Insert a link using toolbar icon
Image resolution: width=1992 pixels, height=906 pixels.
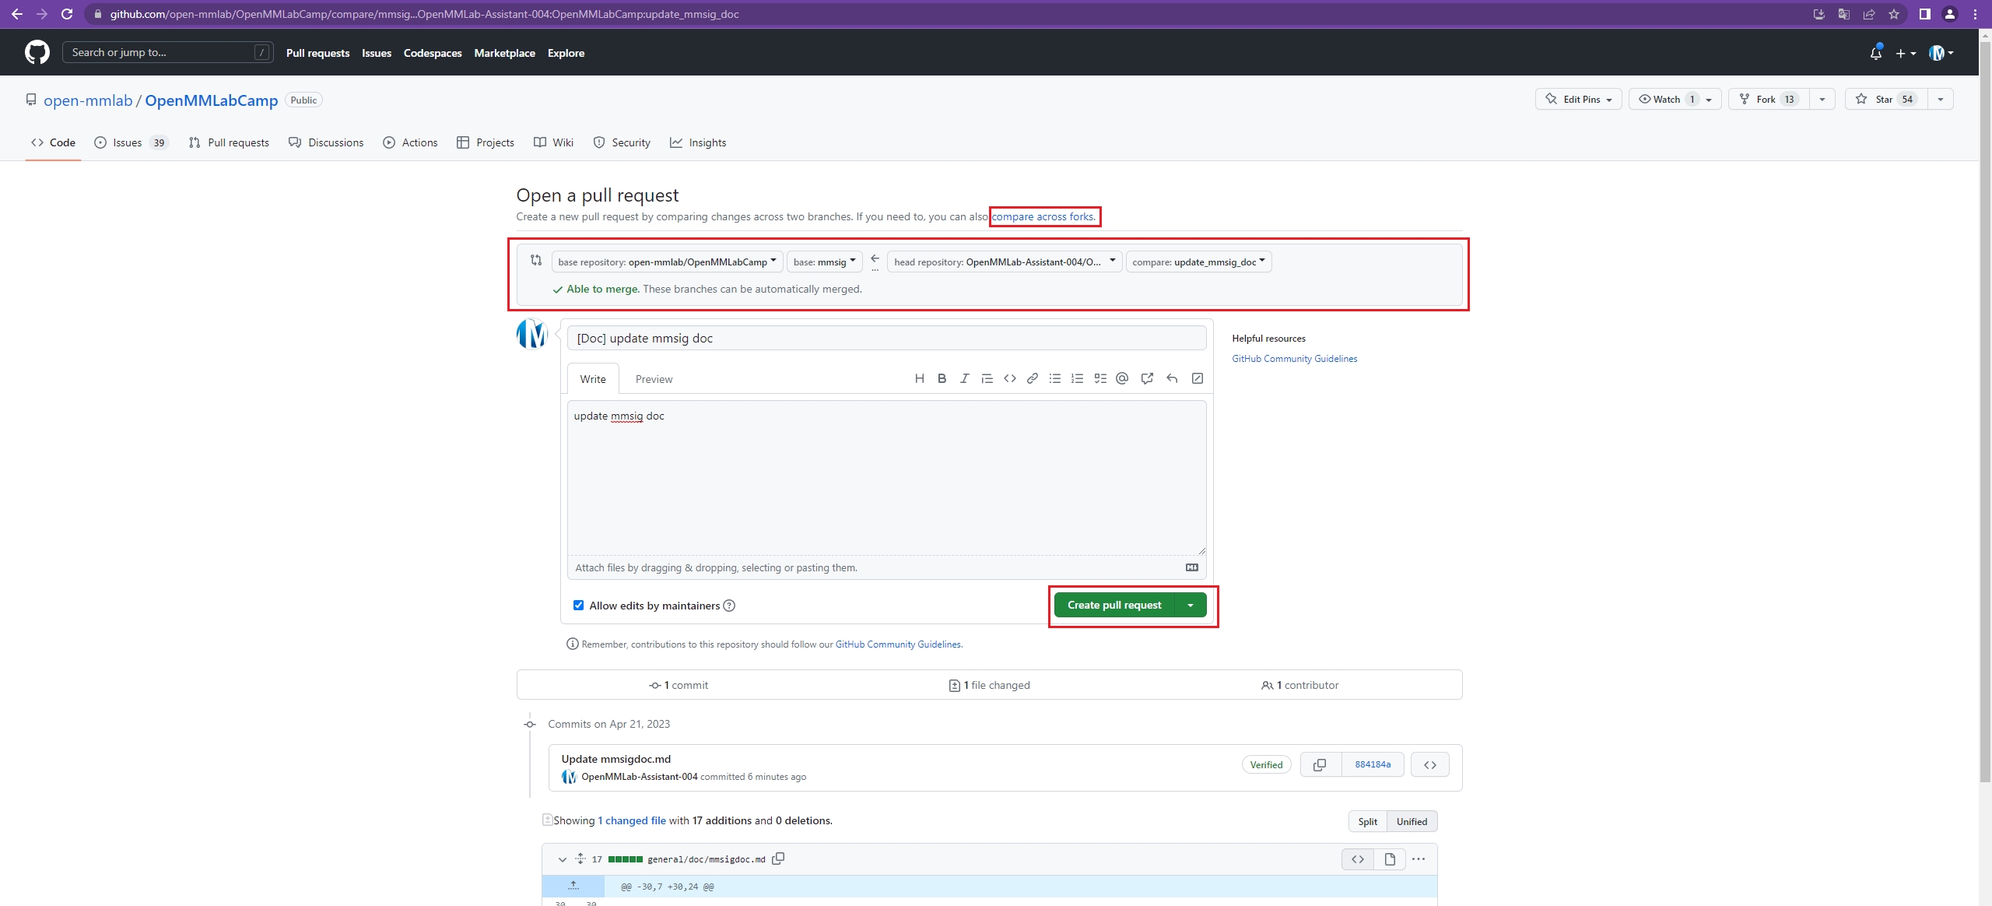[1032, 378]
